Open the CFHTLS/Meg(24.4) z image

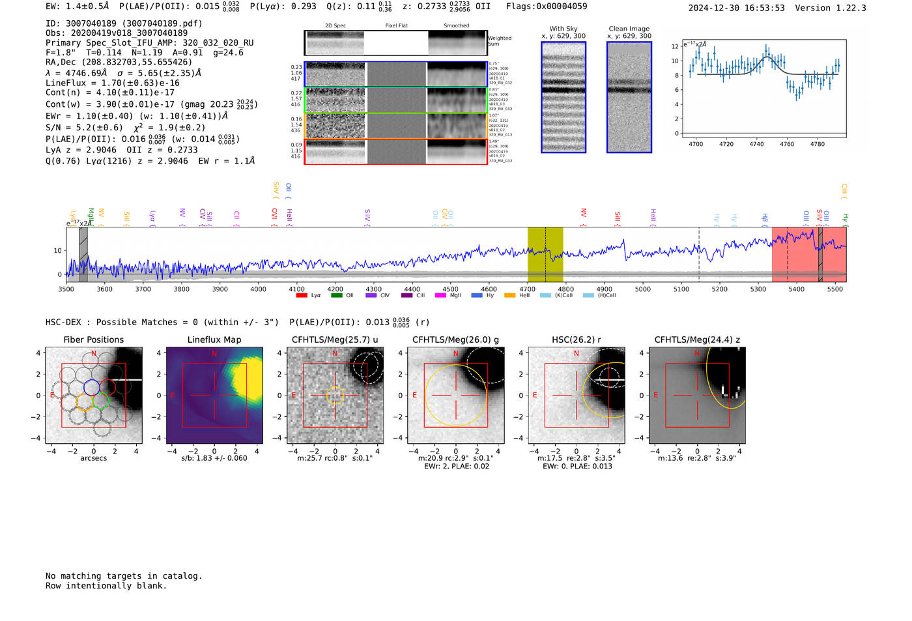click(x=697, y=396)
